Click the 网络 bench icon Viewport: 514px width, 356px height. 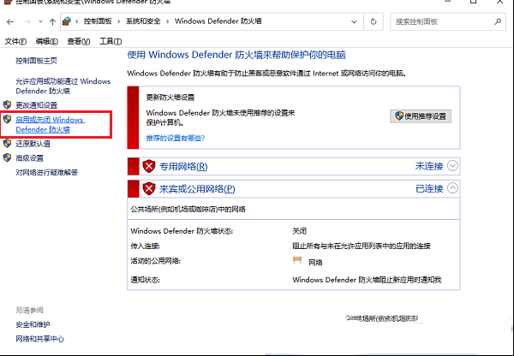click(x=297, y=261)
